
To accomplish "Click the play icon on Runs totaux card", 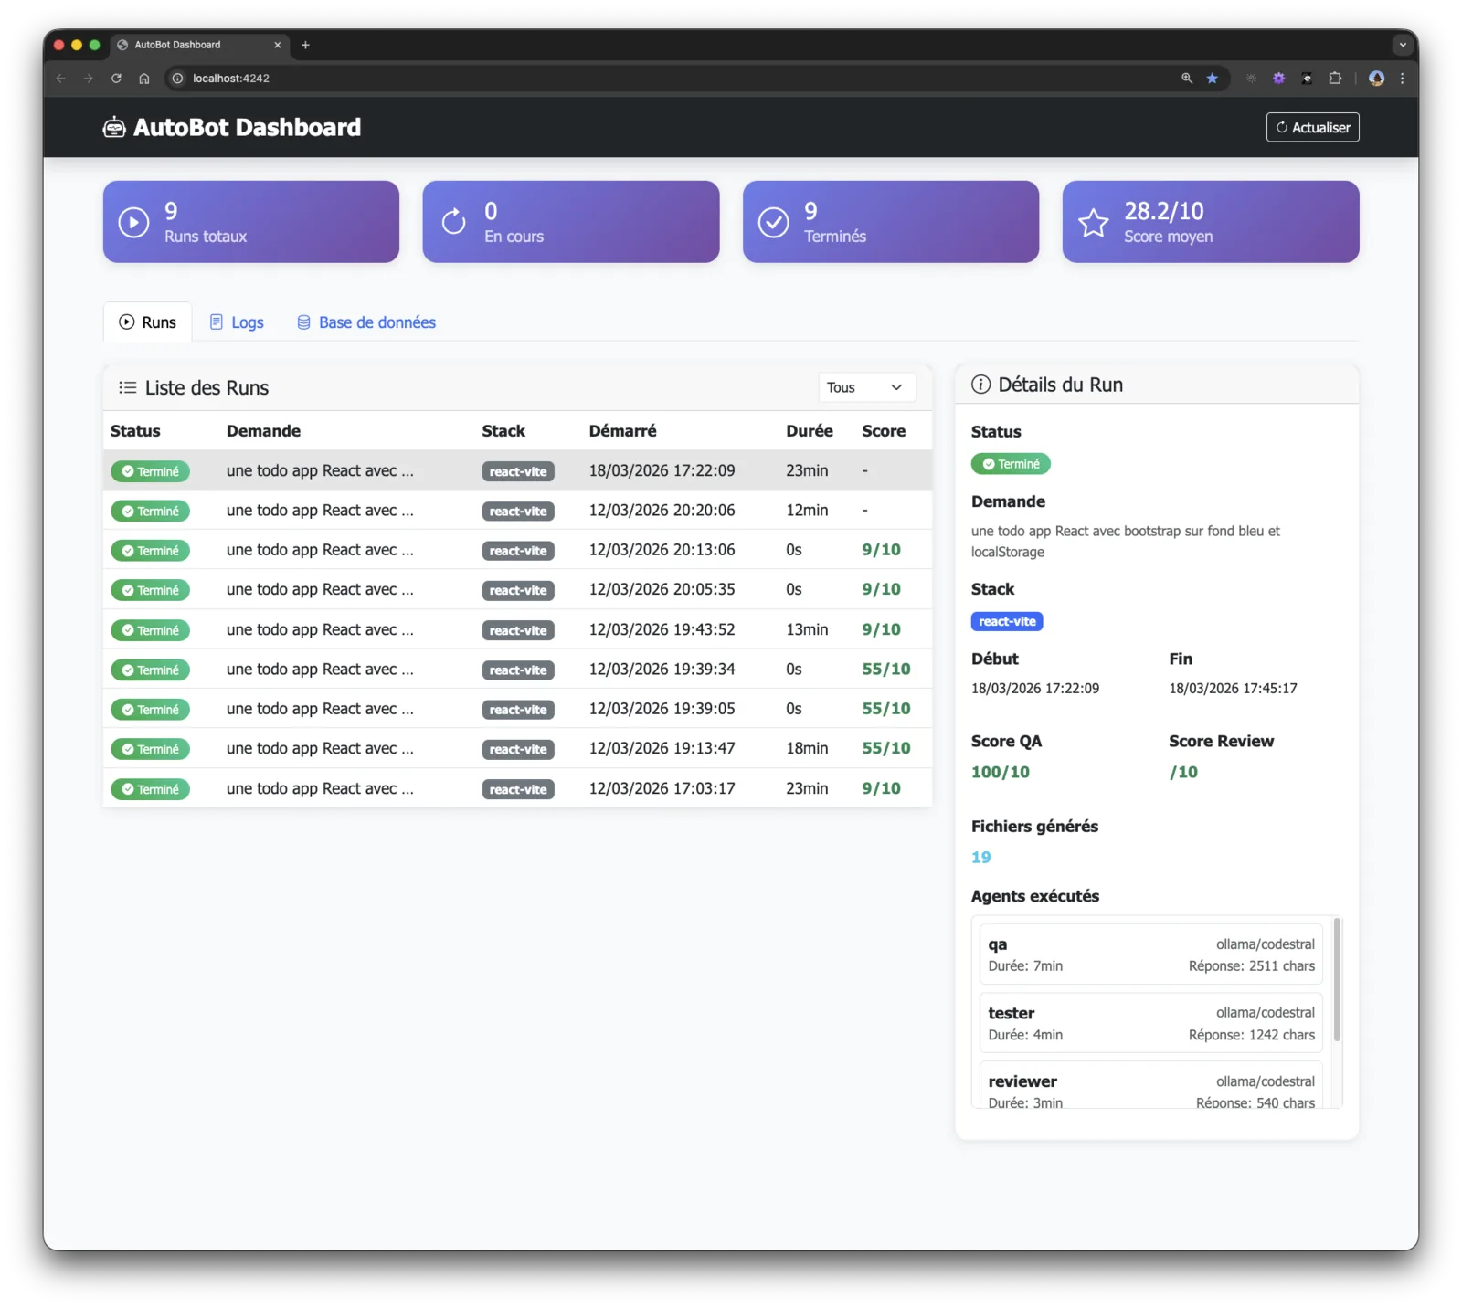I will pyautogui.click(x=133, y=222).
